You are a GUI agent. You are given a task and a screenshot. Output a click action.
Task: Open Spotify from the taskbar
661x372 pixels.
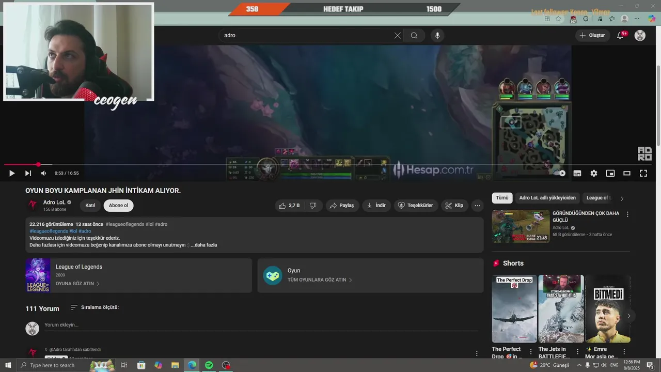(209, 365)
